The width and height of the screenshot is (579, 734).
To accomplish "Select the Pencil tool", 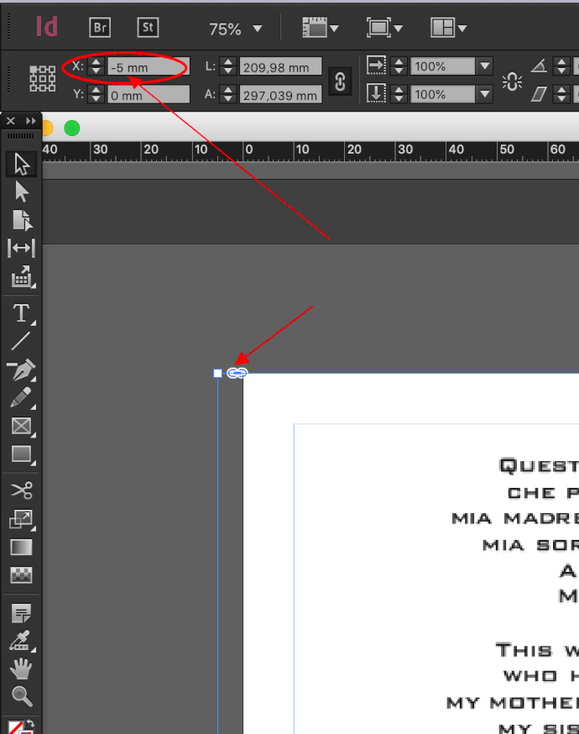I will [22, 398].
